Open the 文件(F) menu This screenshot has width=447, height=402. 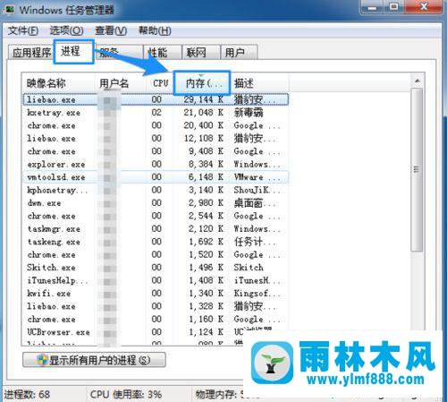tap(23, 30)
